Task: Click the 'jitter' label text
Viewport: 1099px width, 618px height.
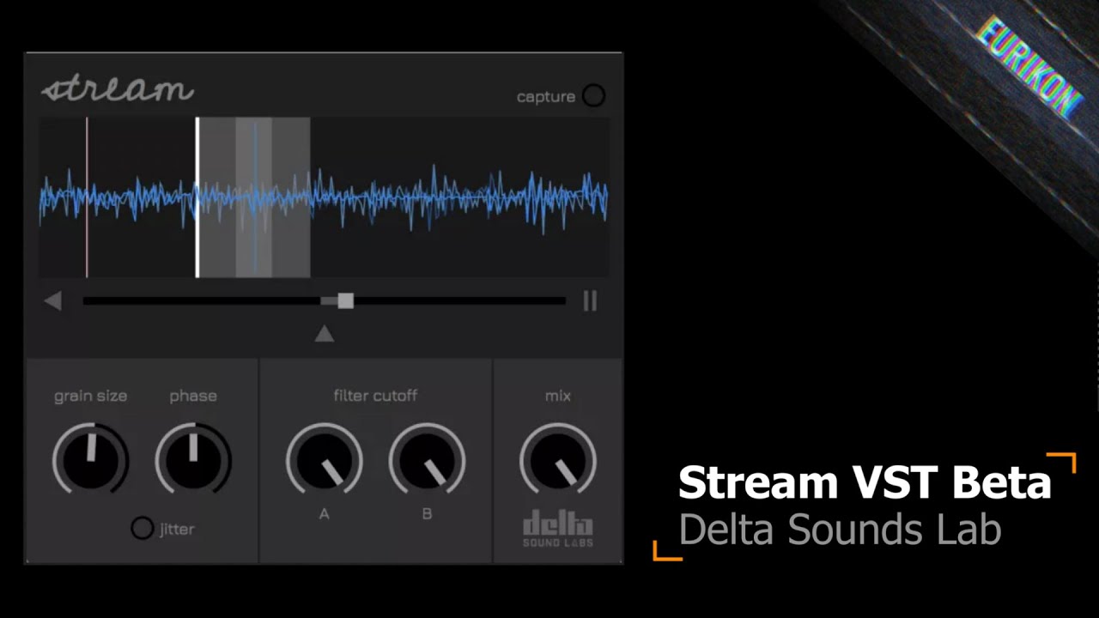Action: coord(177,529)
